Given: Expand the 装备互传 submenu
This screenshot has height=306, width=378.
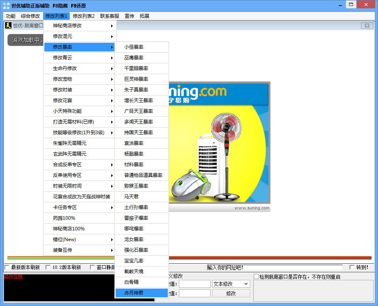Looking at the screenshot, I should point(79,250).
